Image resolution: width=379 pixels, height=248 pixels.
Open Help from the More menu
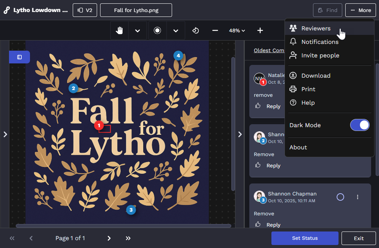pyautogui.click(x=330, y=102)
